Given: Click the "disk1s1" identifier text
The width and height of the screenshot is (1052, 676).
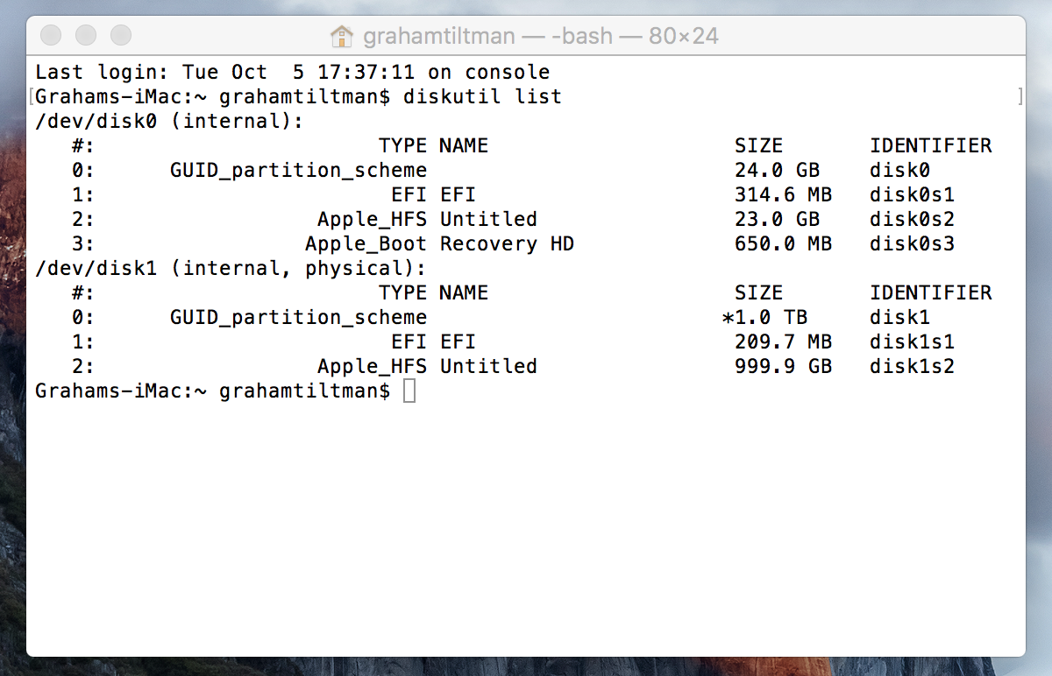Looking at the screenshot, I should [x=912, y=342].
